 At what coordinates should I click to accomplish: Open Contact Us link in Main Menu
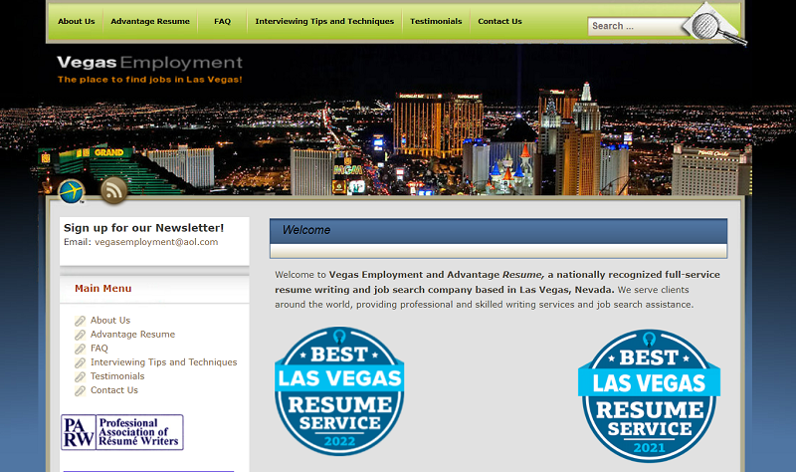pos(114,390)
